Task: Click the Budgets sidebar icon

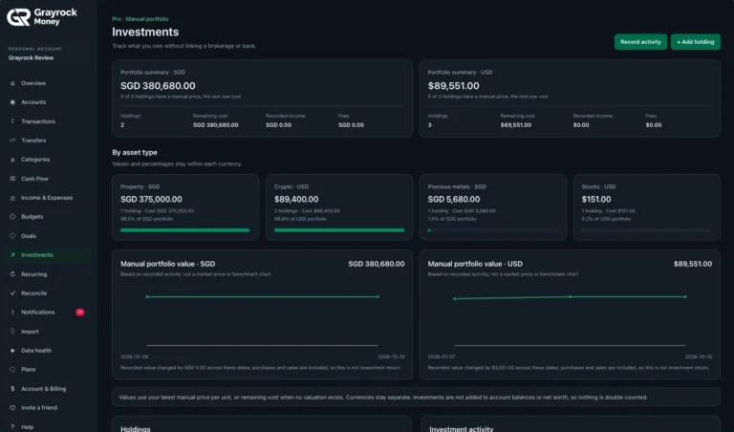Action: 12,217
